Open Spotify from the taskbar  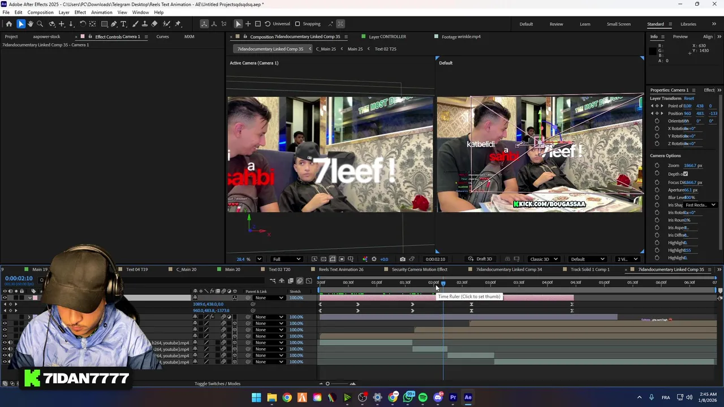pos(423,397)
